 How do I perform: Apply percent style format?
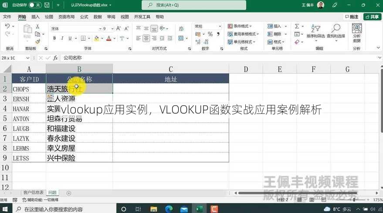pyautogui.click(x=210, y=34)
